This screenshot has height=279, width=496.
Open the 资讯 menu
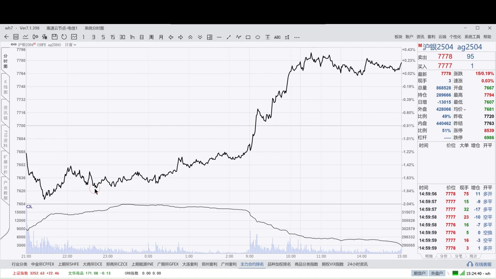click(x=420, y=37)
